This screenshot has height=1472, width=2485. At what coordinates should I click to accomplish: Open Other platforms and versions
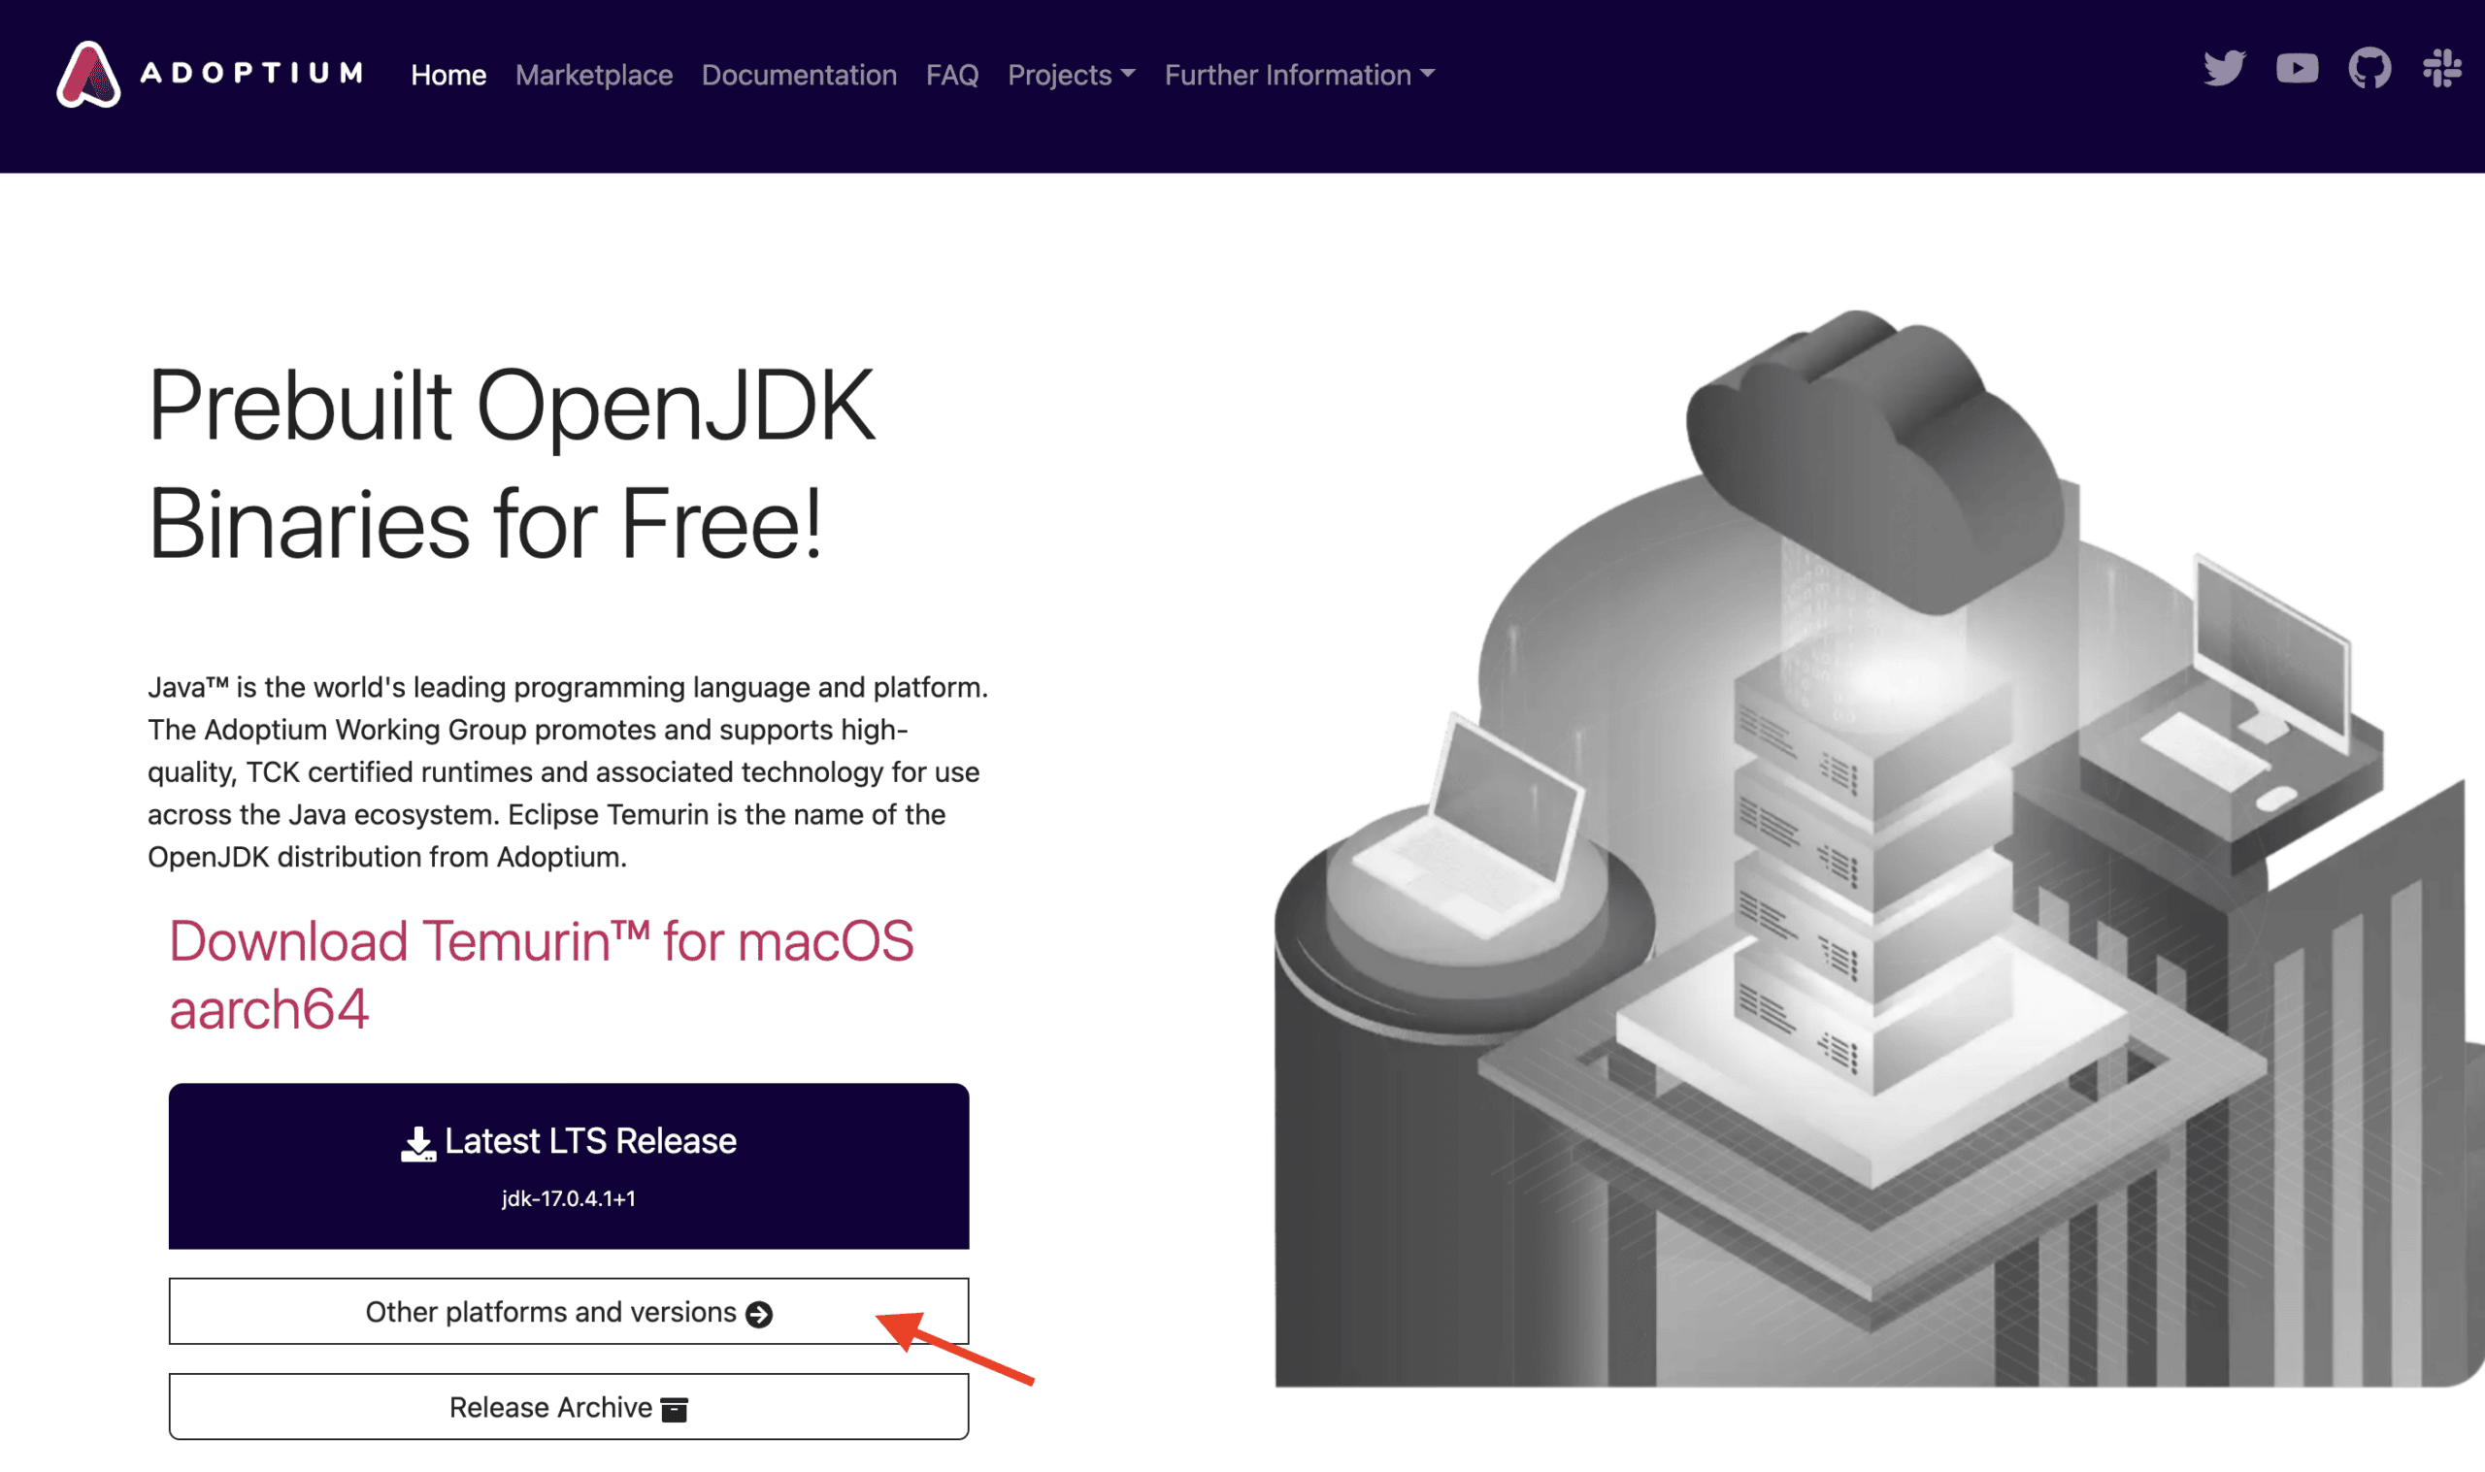tap(569, 1311)
